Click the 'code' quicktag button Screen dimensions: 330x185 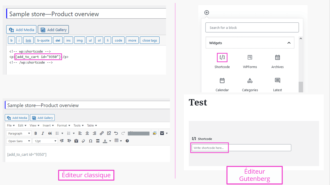(x=119, y=40)
